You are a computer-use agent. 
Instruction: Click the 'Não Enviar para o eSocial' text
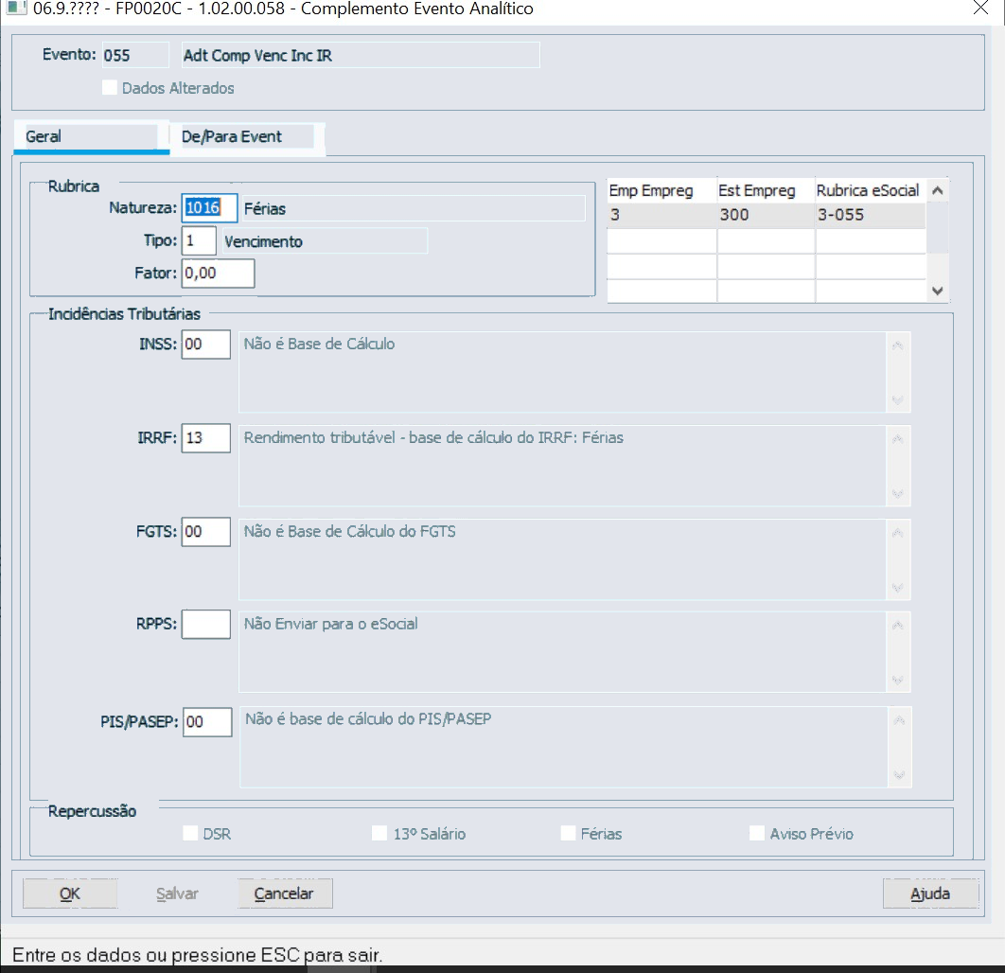(330, 625)
